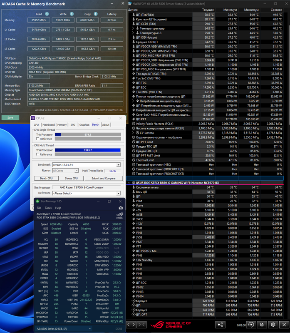290x333 pixels.
Task: Click the Memory Latency 67.9 ns field
Action: tap(112, 20)
